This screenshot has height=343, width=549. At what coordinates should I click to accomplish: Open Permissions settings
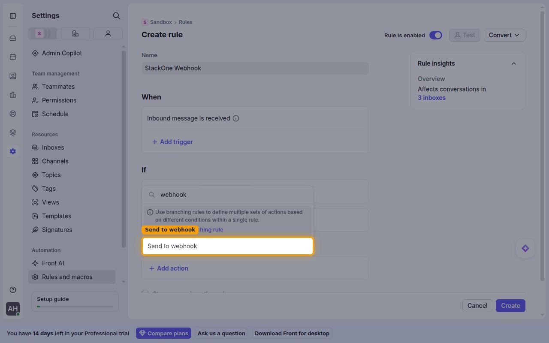[x=72, y=100]
